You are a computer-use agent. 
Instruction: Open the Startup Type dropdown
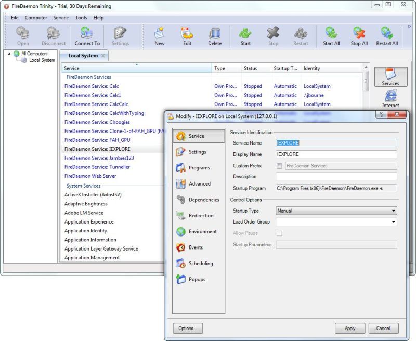(336, 211)
